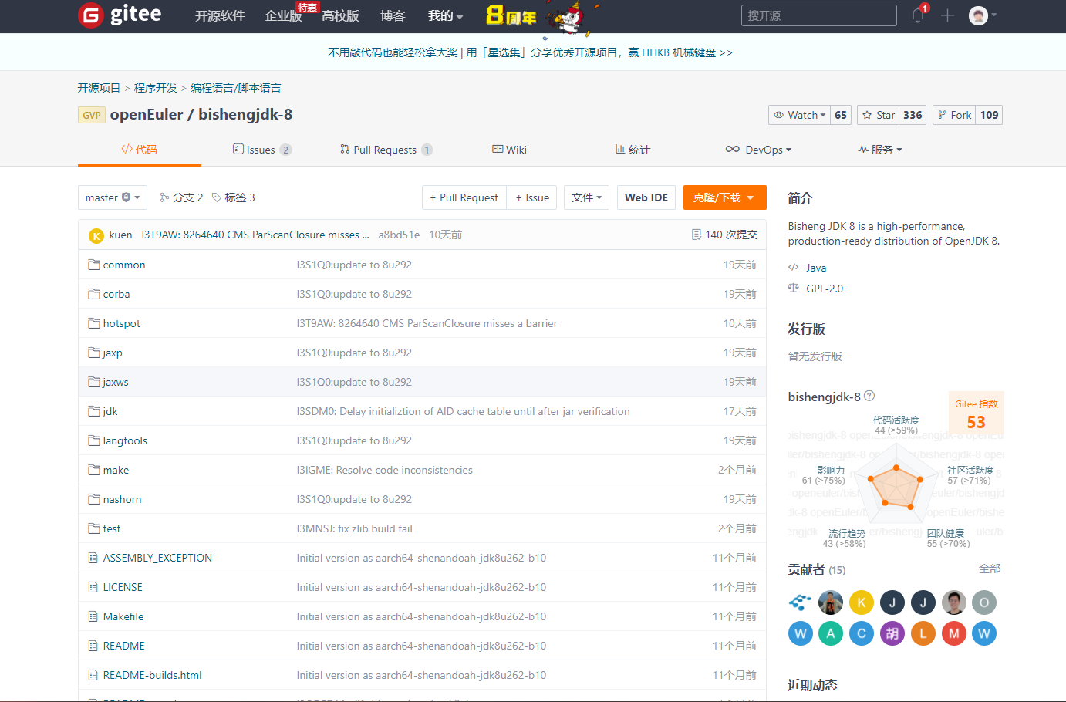Expand the master branch dropdown

coord(113,197)
